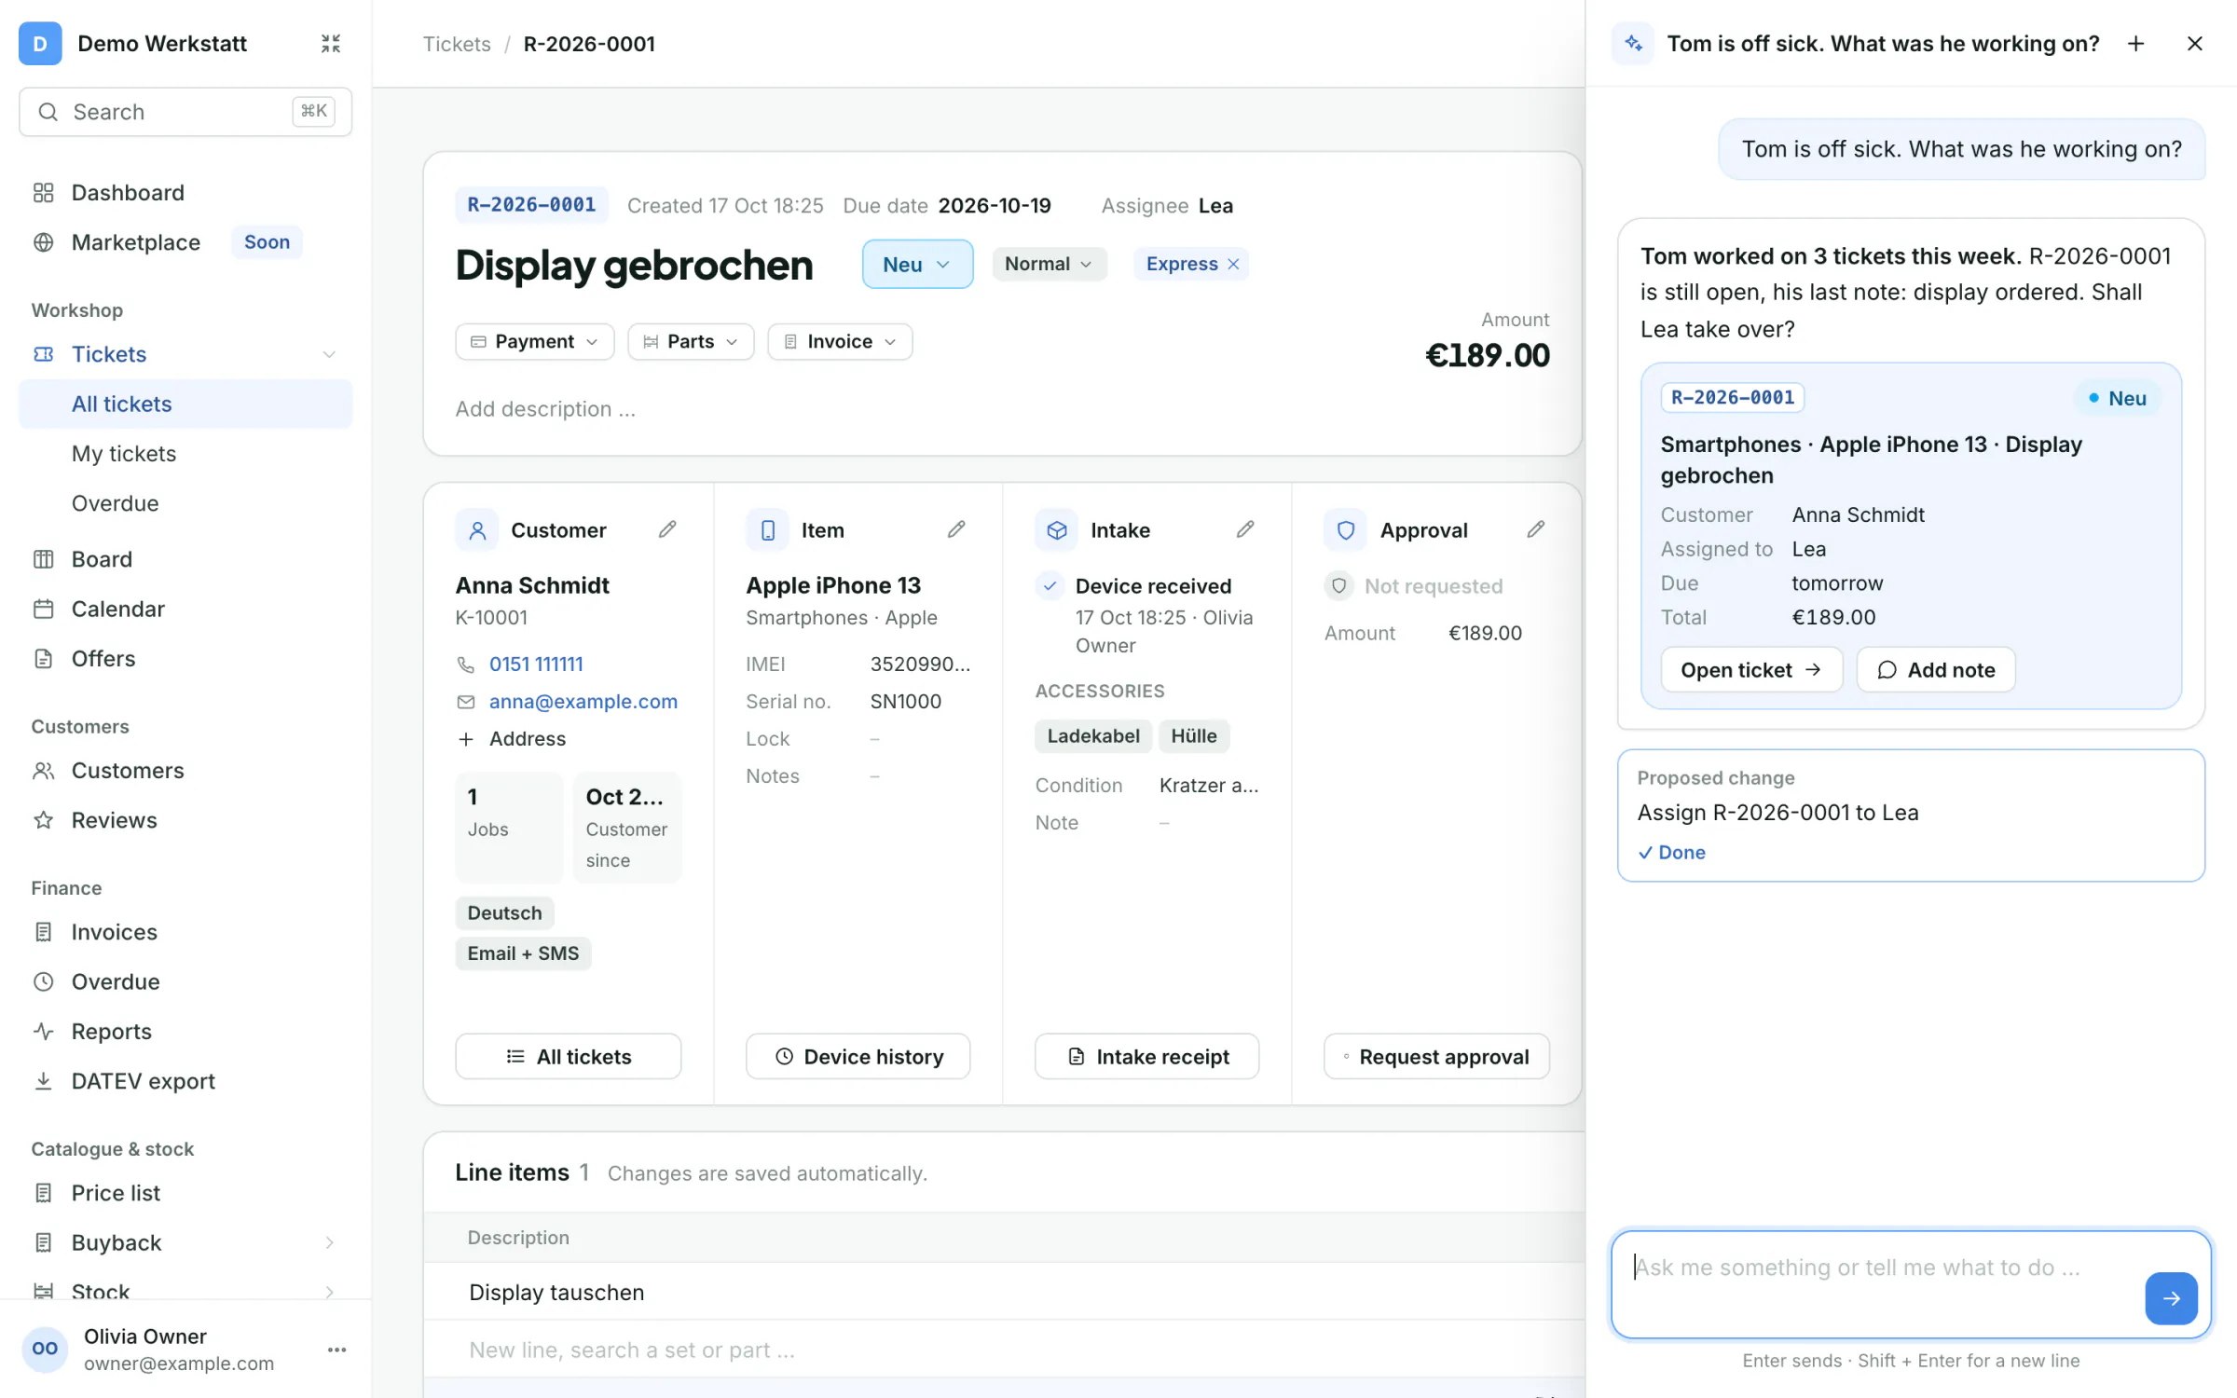Go to the Calendar page

tap(185, 609)
